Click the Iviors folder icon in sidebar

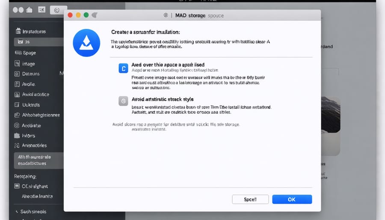(x=17, y=136)
